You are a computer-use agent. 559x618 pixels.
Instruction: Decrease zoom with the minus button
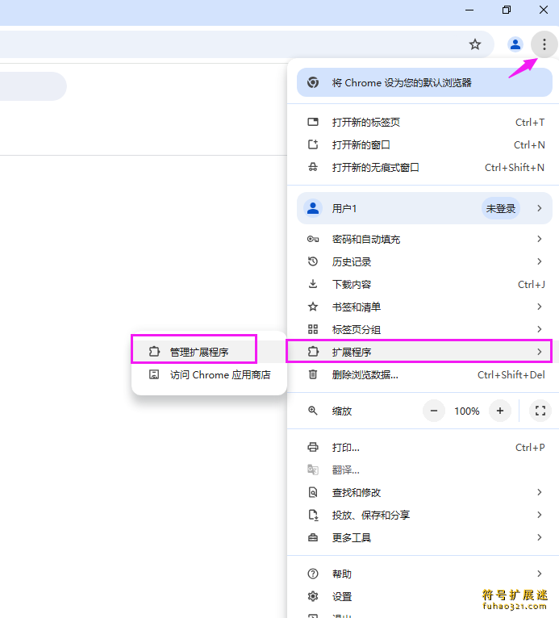coord(434,411)
